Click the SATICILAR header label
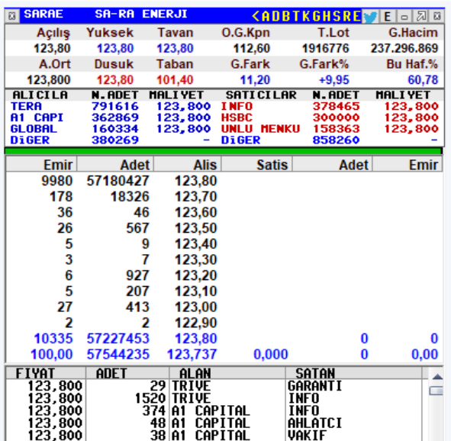Image resolution: width=451 pixels, height=441 pixels. (261, 95)
